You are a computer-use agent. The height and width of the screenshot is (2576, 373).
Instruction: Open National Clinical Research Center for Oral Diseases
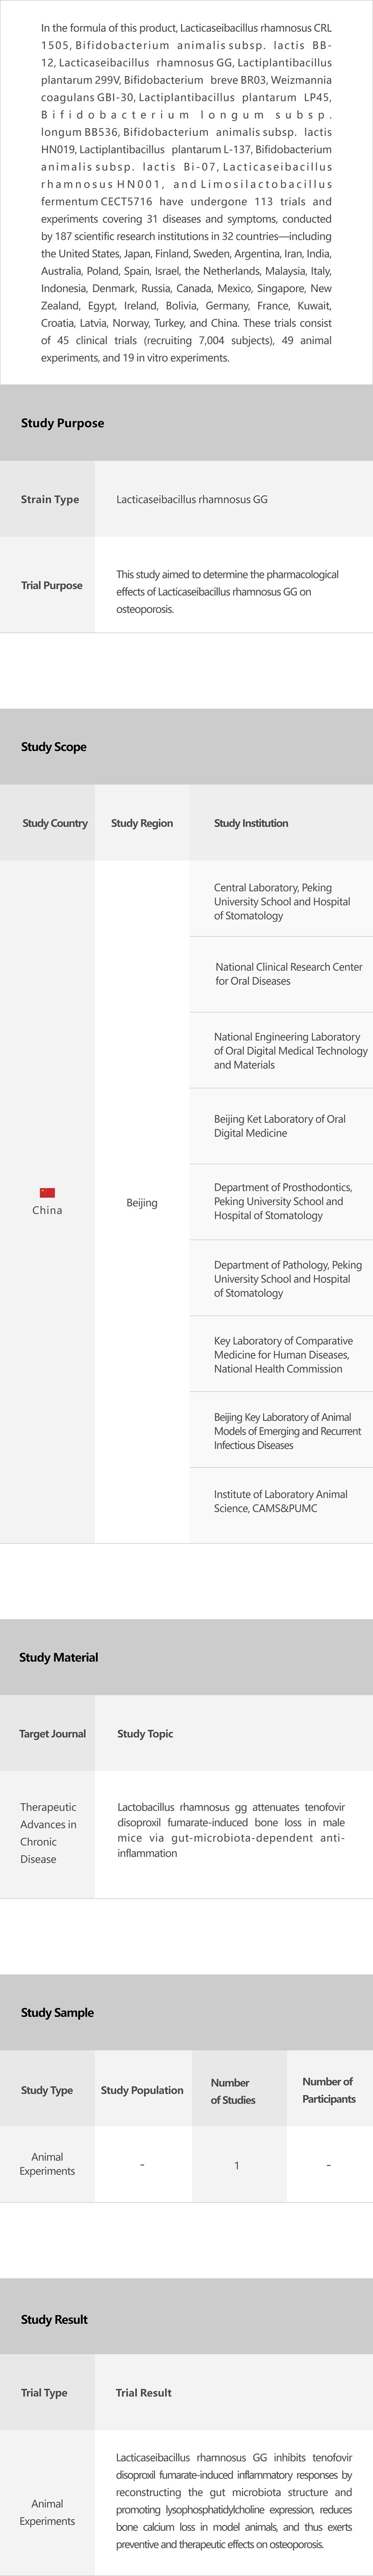288,974
